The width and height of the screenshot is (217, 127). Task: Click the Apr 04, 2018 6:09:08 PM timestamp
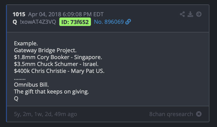pyautogui.click(x=60, y=14)
